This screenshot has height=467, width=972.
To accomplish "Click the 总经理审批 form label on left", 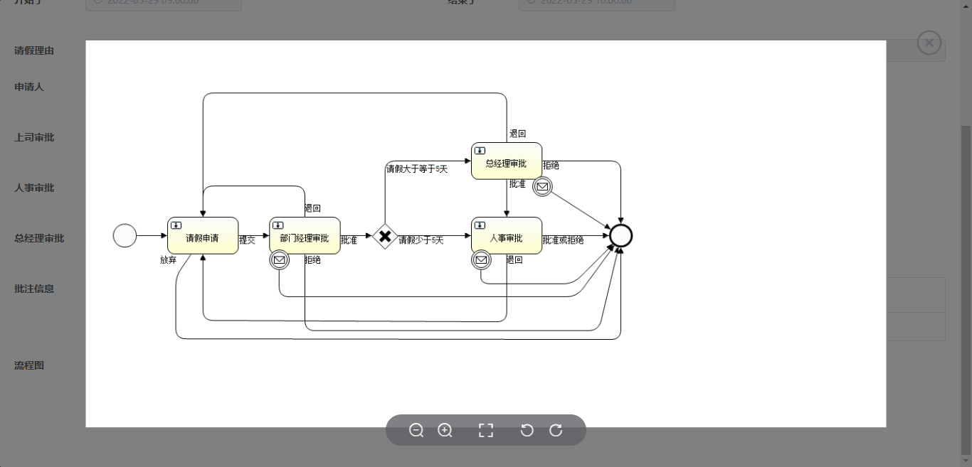I will click(39, 239).
